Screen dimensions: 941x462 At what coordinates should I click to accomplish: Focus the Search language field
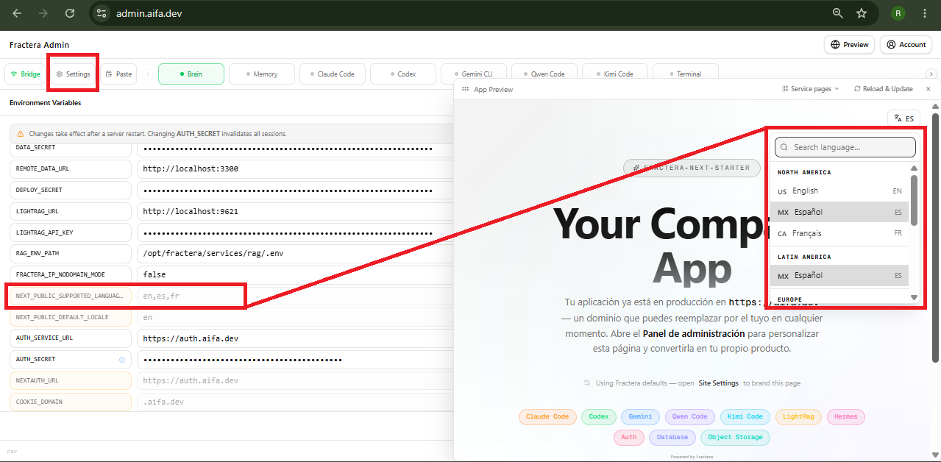pyautogui.click(x=845, y=147)
